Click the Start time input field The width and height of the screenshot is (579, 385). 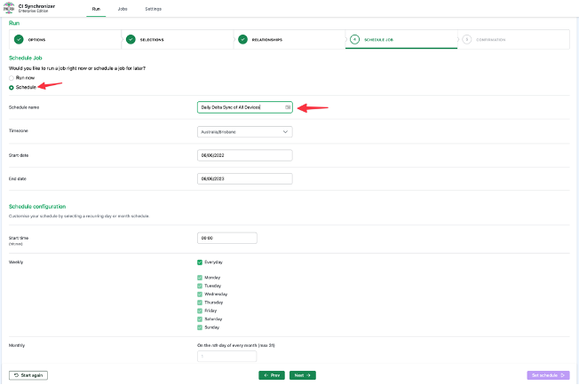pos(227,239)
